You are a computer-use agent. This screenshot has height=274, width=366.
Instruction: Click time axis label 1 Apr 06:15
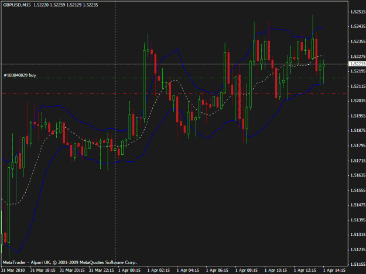pyautogui.click(x=217, y=270)
